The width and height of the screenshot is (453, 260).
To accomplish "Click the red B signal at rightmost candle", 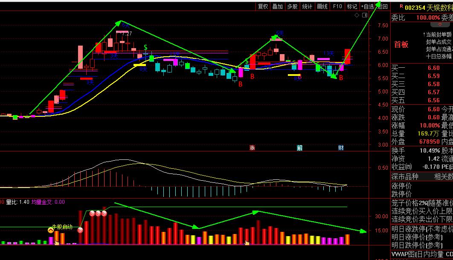I will coord(341,78).
